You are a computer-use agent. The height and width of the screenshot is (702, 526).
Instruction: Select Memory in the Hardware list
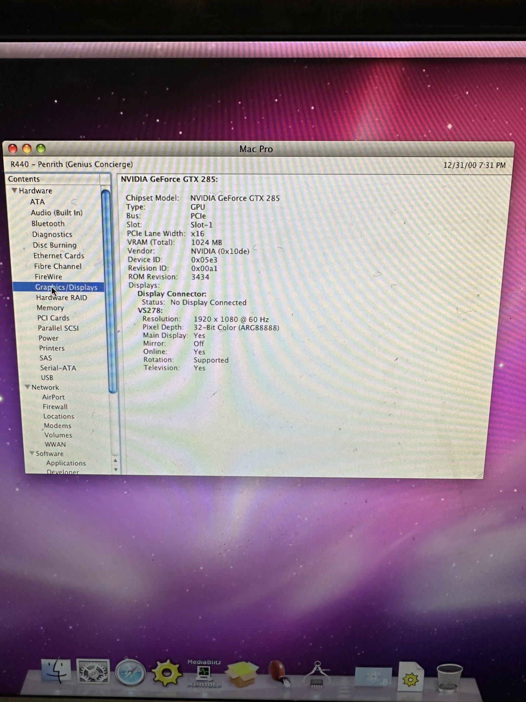click(50, 308)
